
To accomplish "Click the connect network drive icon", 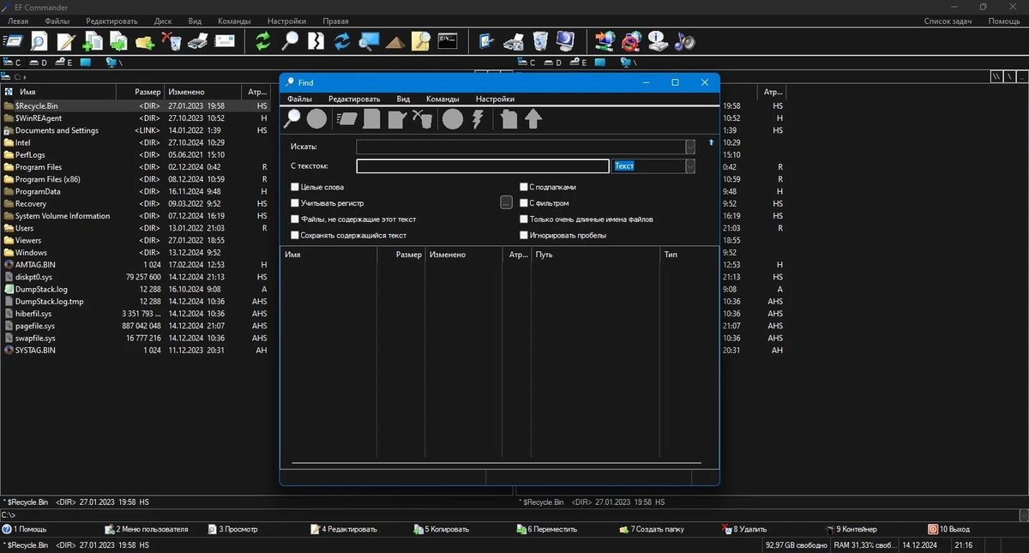I will tap(605, 40).
